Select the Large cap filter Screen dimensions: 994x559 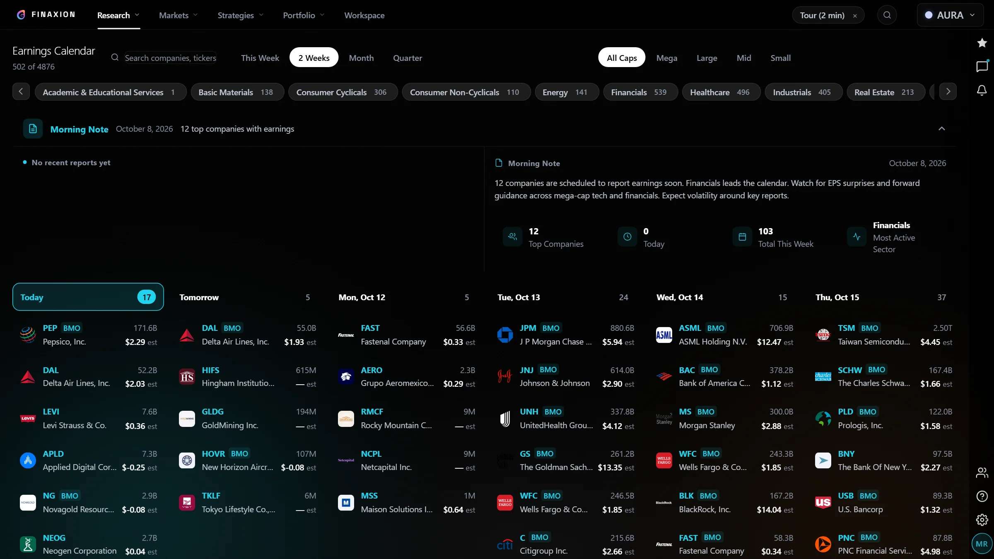[x=707, y=58]
